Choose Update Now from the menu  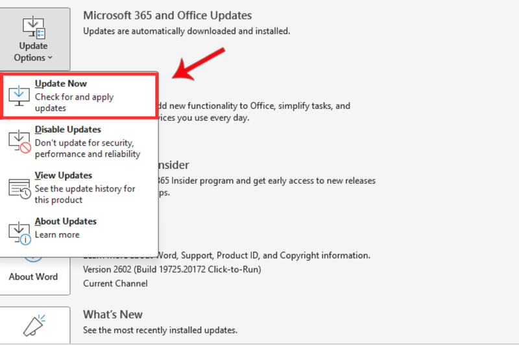point(78,96)
